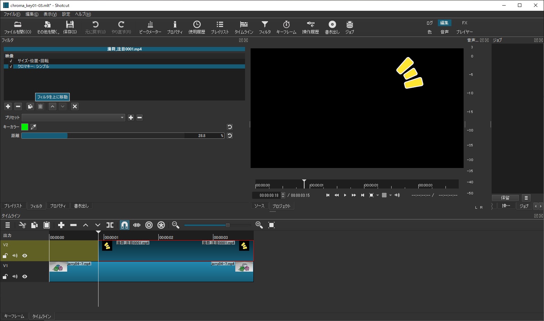Screen dimensions: 544x321
Task: Add a filter with the plus button
Action: (x=8, y=106)
